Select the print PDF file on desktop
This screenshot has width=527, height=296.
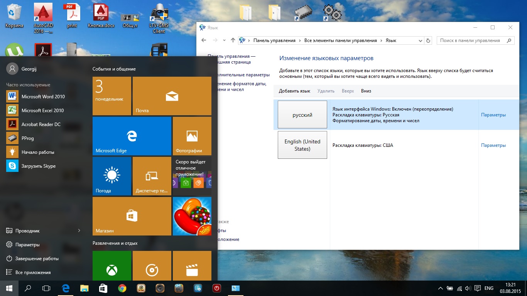tap(72, 16)
